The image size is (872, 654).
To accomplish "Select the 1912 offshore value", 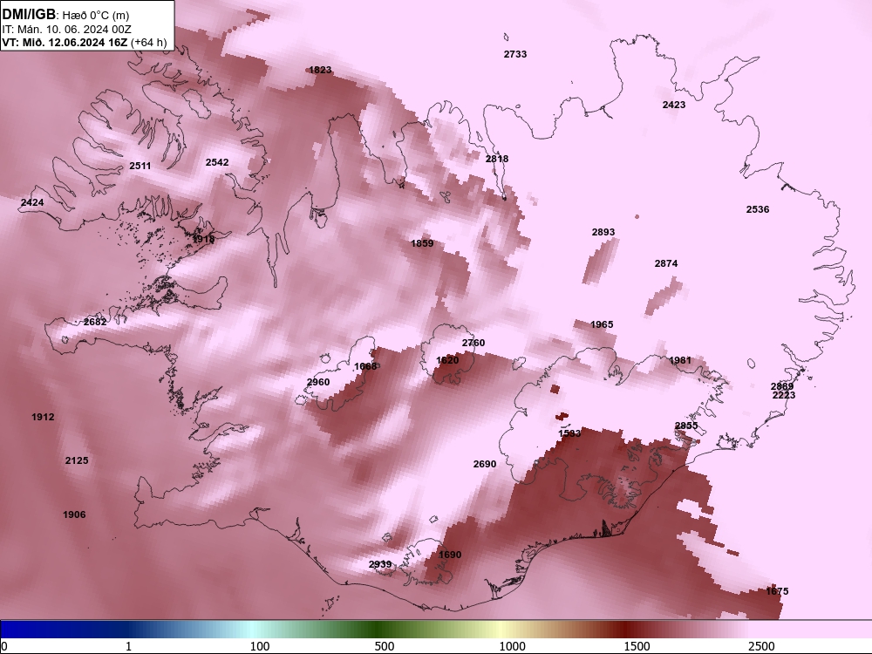I will 43,417.
